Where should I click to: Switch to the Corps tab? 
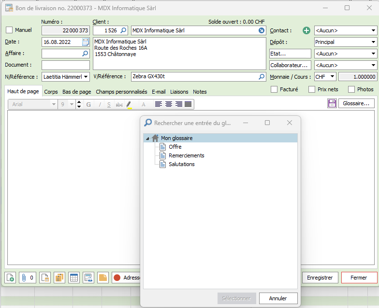(x=51, y=92)
